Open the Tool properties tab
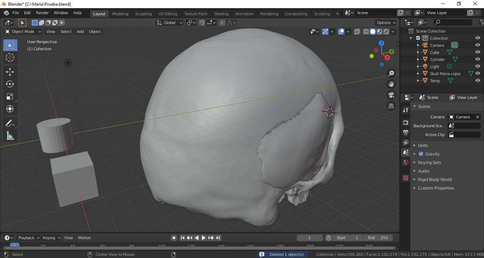484x258 pixels. point(406,110)
